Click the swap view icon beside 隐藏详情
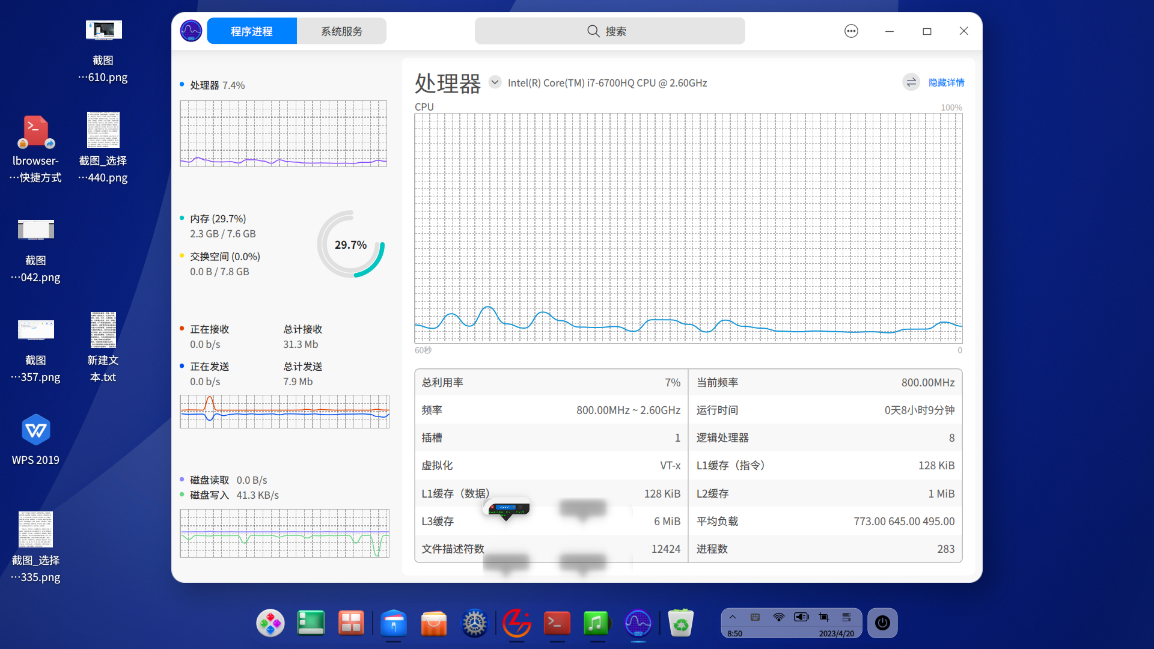This screenshot has width=1154, height=649. (x=911, y=82)
